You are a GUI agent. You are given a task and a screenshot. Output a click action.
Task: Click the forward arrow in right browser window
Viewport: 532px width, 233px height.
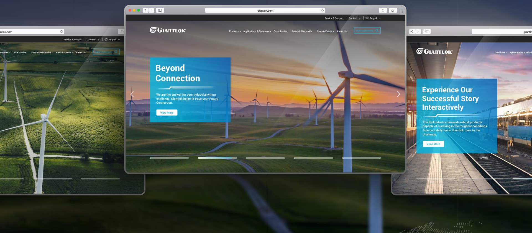tap(418, 32)
